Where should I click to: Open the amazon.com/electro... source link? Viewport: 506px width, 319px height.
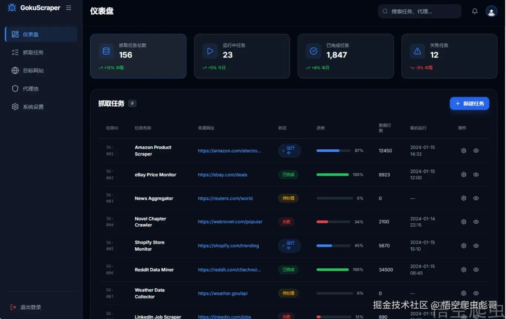[229, 151]
